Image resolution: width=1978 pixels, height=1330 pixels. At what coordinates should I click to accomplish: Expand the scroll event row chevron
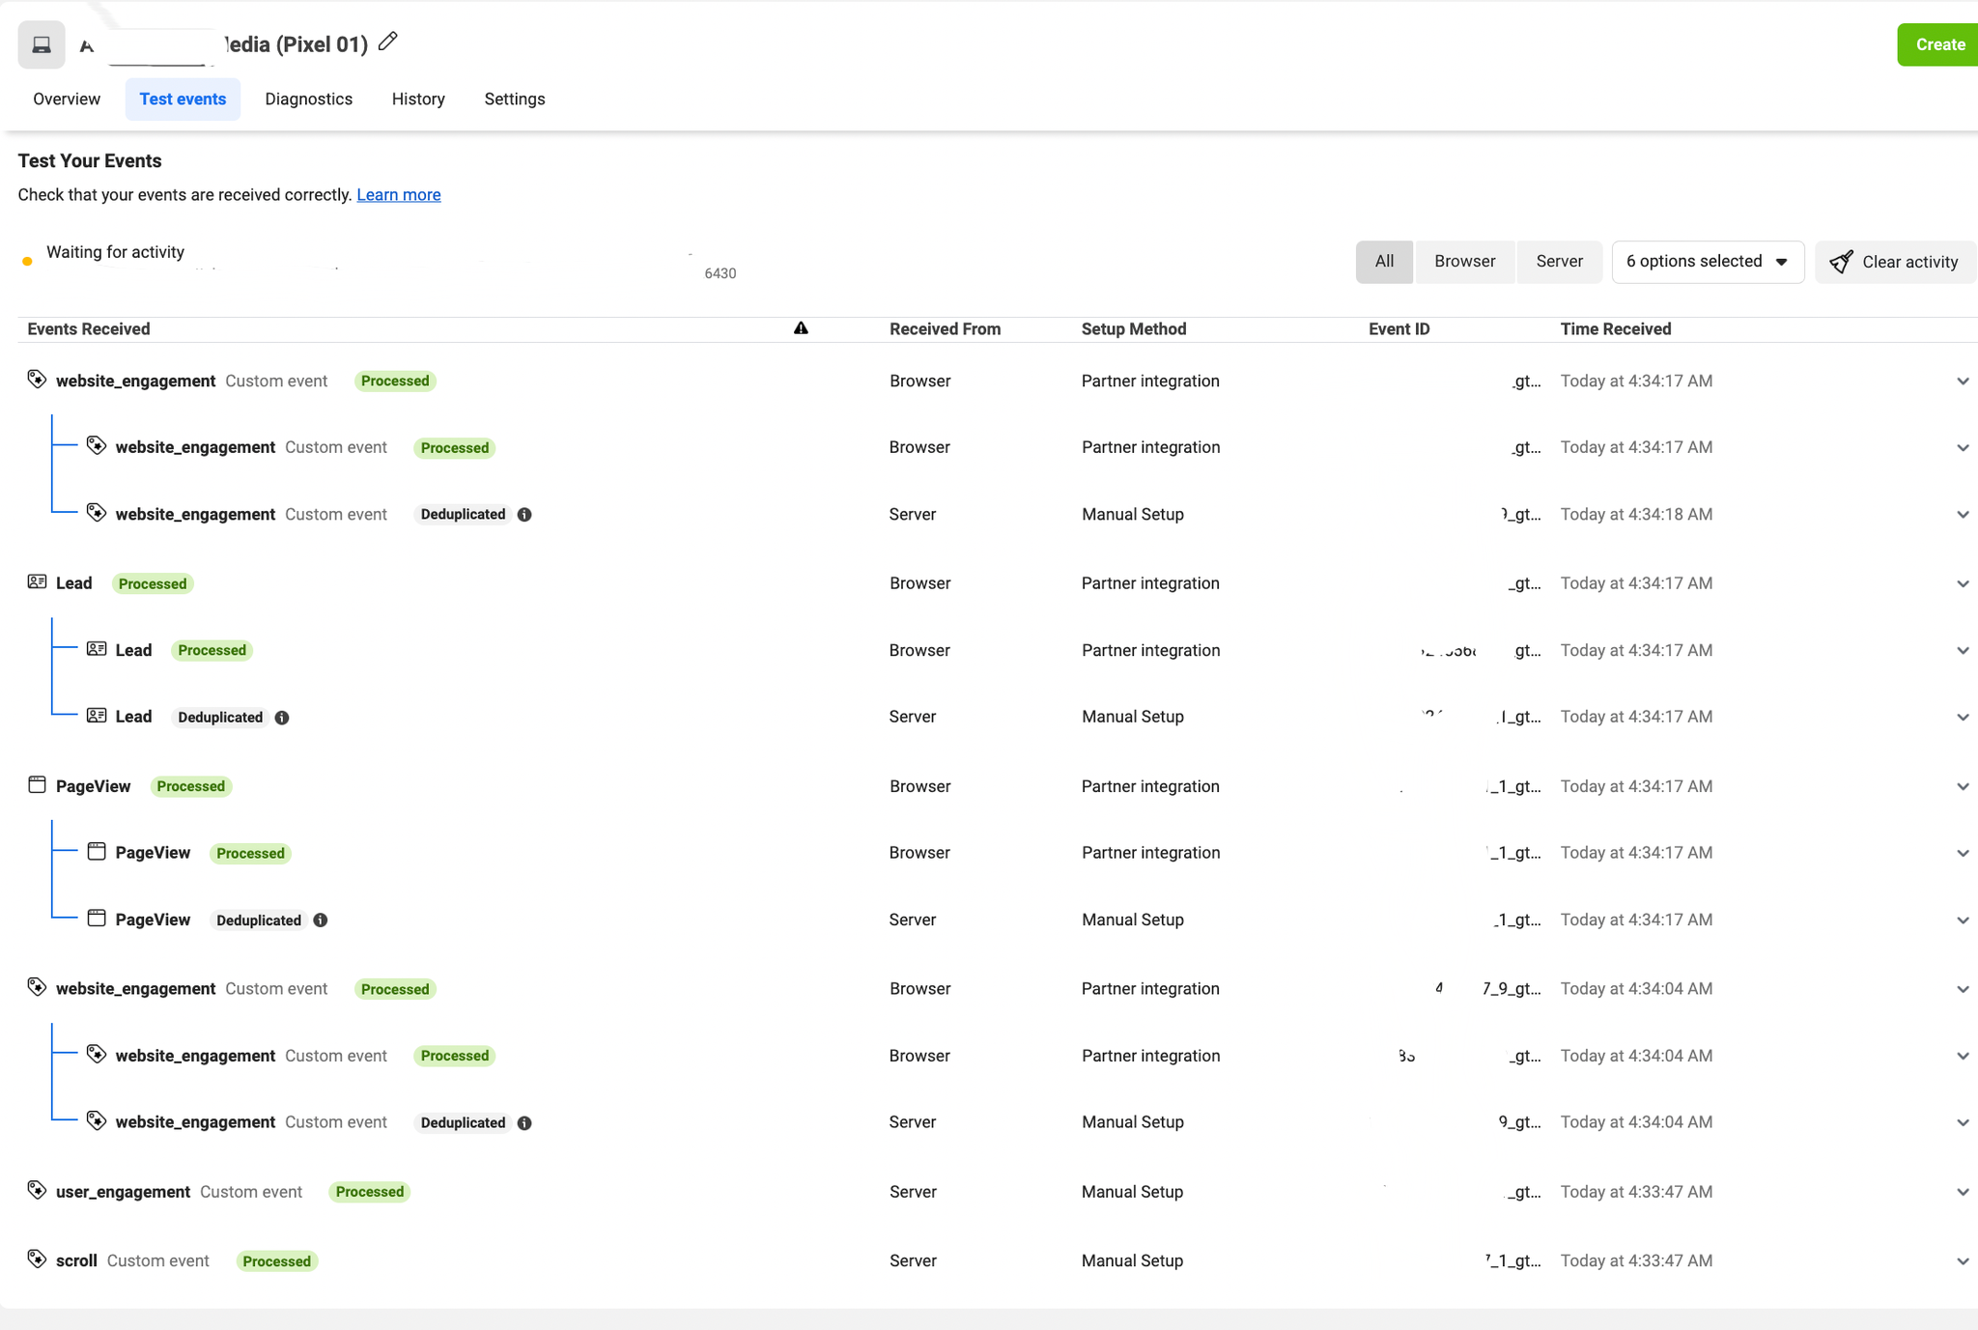click(x=1963, y=1261)
